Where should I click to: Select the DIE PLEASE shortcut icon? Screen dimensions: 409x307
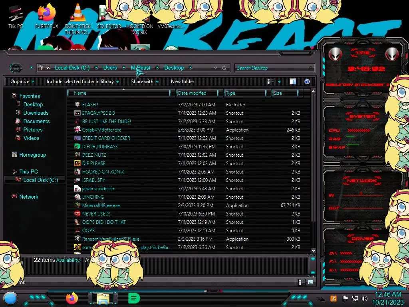[x=77, y=163]
